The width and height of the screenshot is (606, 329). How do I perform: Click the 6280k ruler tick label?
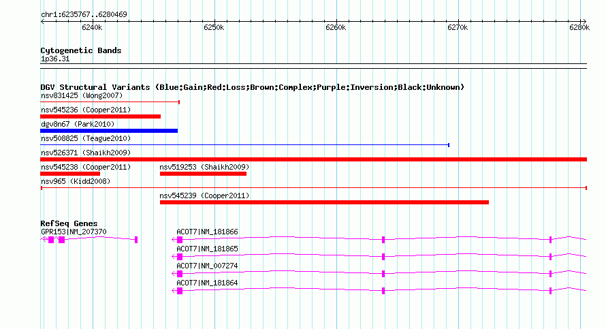pos(579,27)
